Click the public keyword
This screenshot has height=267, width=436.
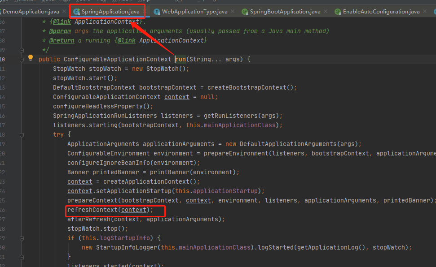pos(49,60)
